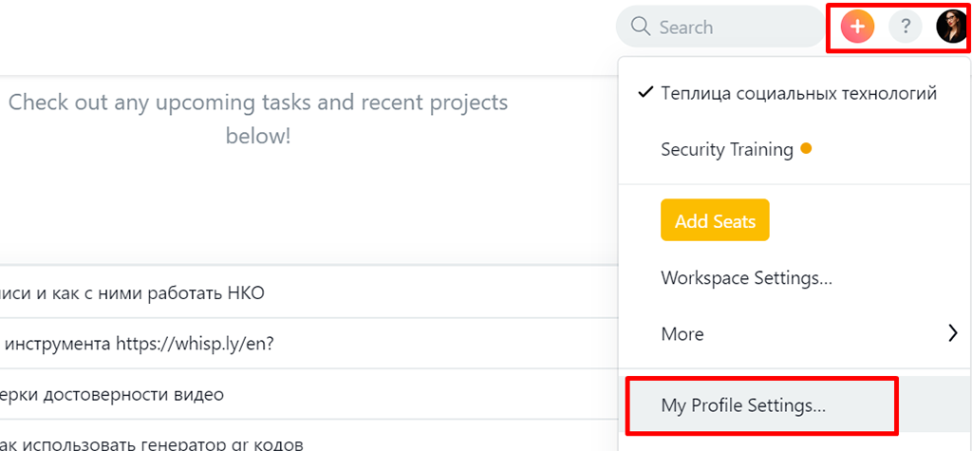This screenshot has height=451, width=972.
Task: Open Workspace Settings from the menu
Action: click(x=746, y=278)
